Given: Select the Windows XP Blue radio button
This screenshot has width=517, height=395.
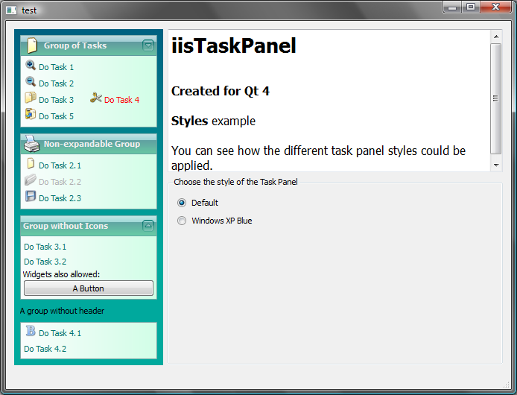Looking at the screenshot, I should 182,221.
